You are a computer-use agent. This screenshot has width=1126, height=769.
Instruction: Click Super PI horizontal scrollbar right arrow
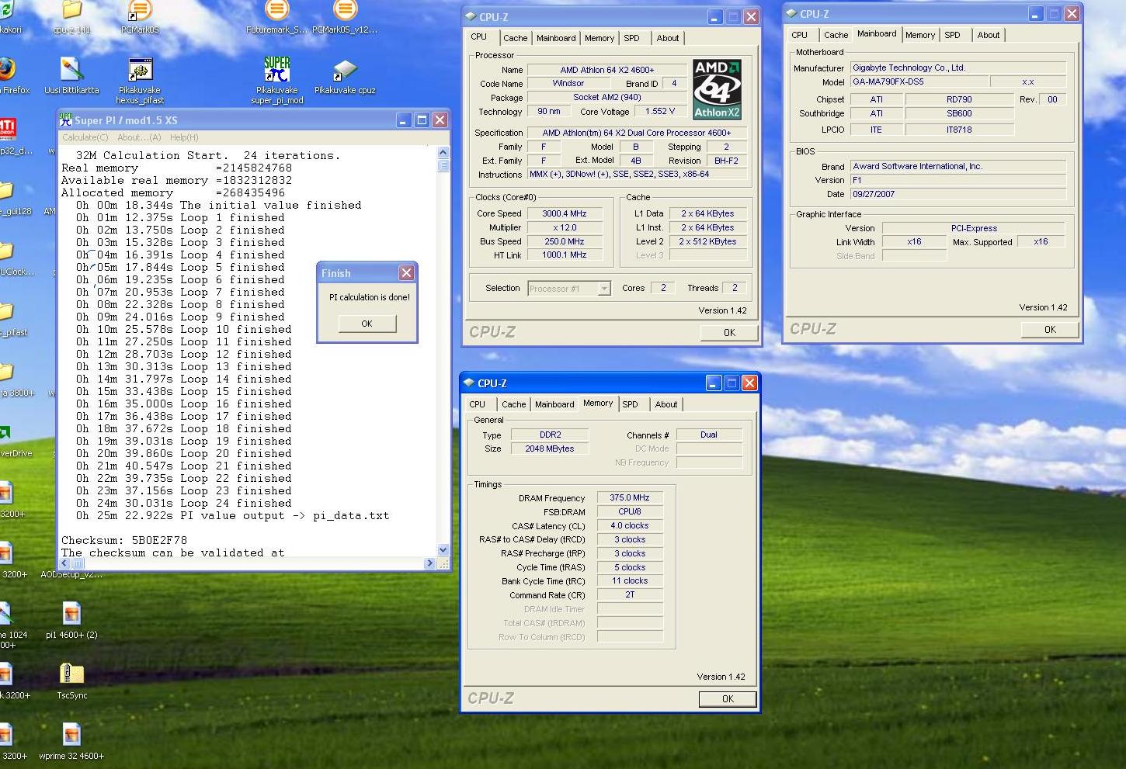pos(430,563)
